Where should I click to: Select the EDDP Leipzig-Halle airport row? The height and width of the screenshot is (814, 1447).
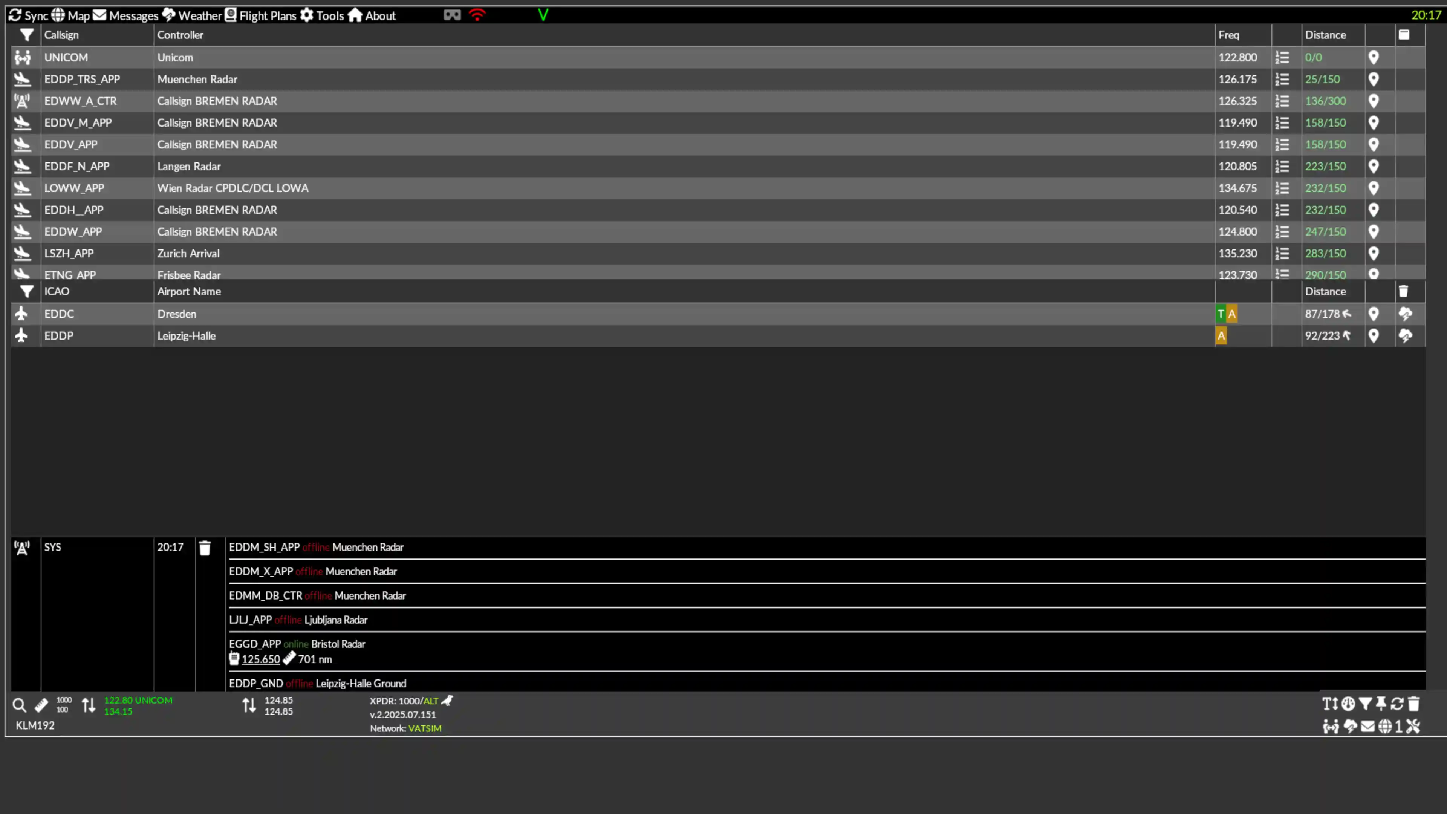click(x=718, y=336)
